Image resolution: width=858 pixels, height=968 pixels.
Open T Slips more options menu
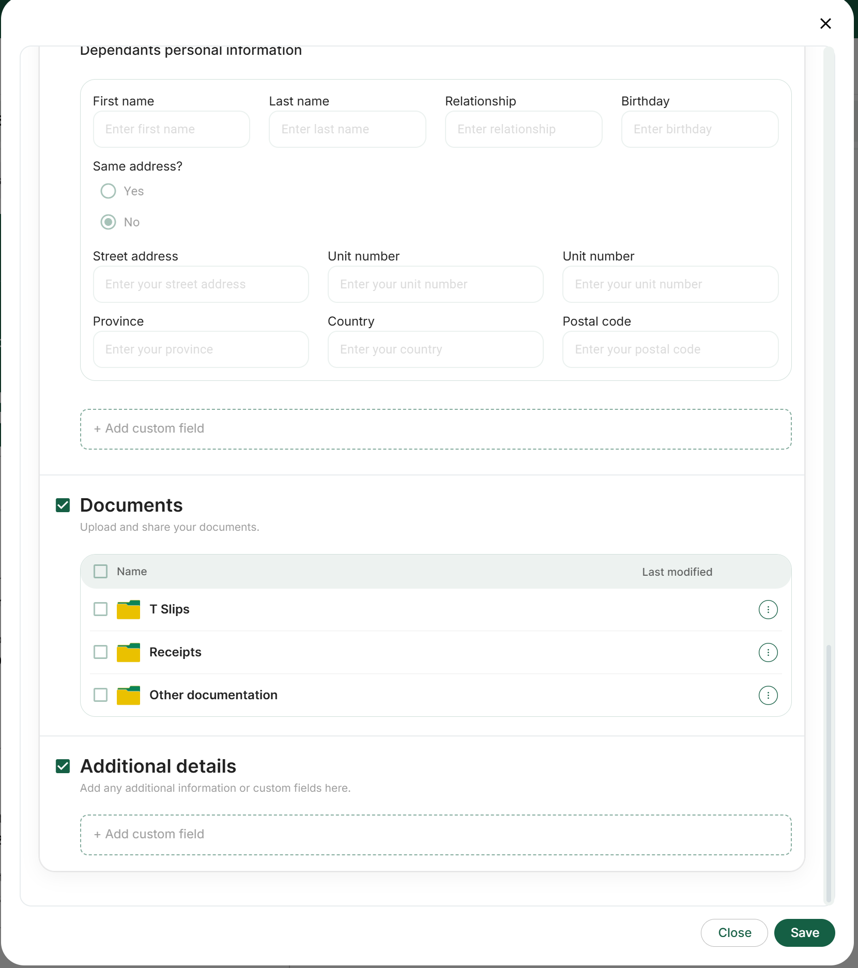click(x=768, y=609)
